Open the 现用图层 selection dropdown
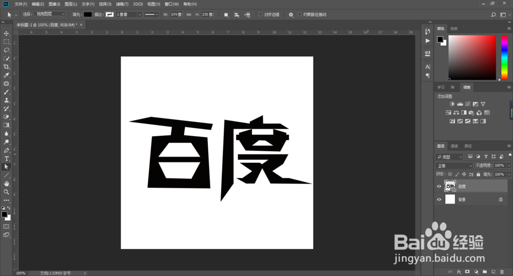 click(50, 14)
